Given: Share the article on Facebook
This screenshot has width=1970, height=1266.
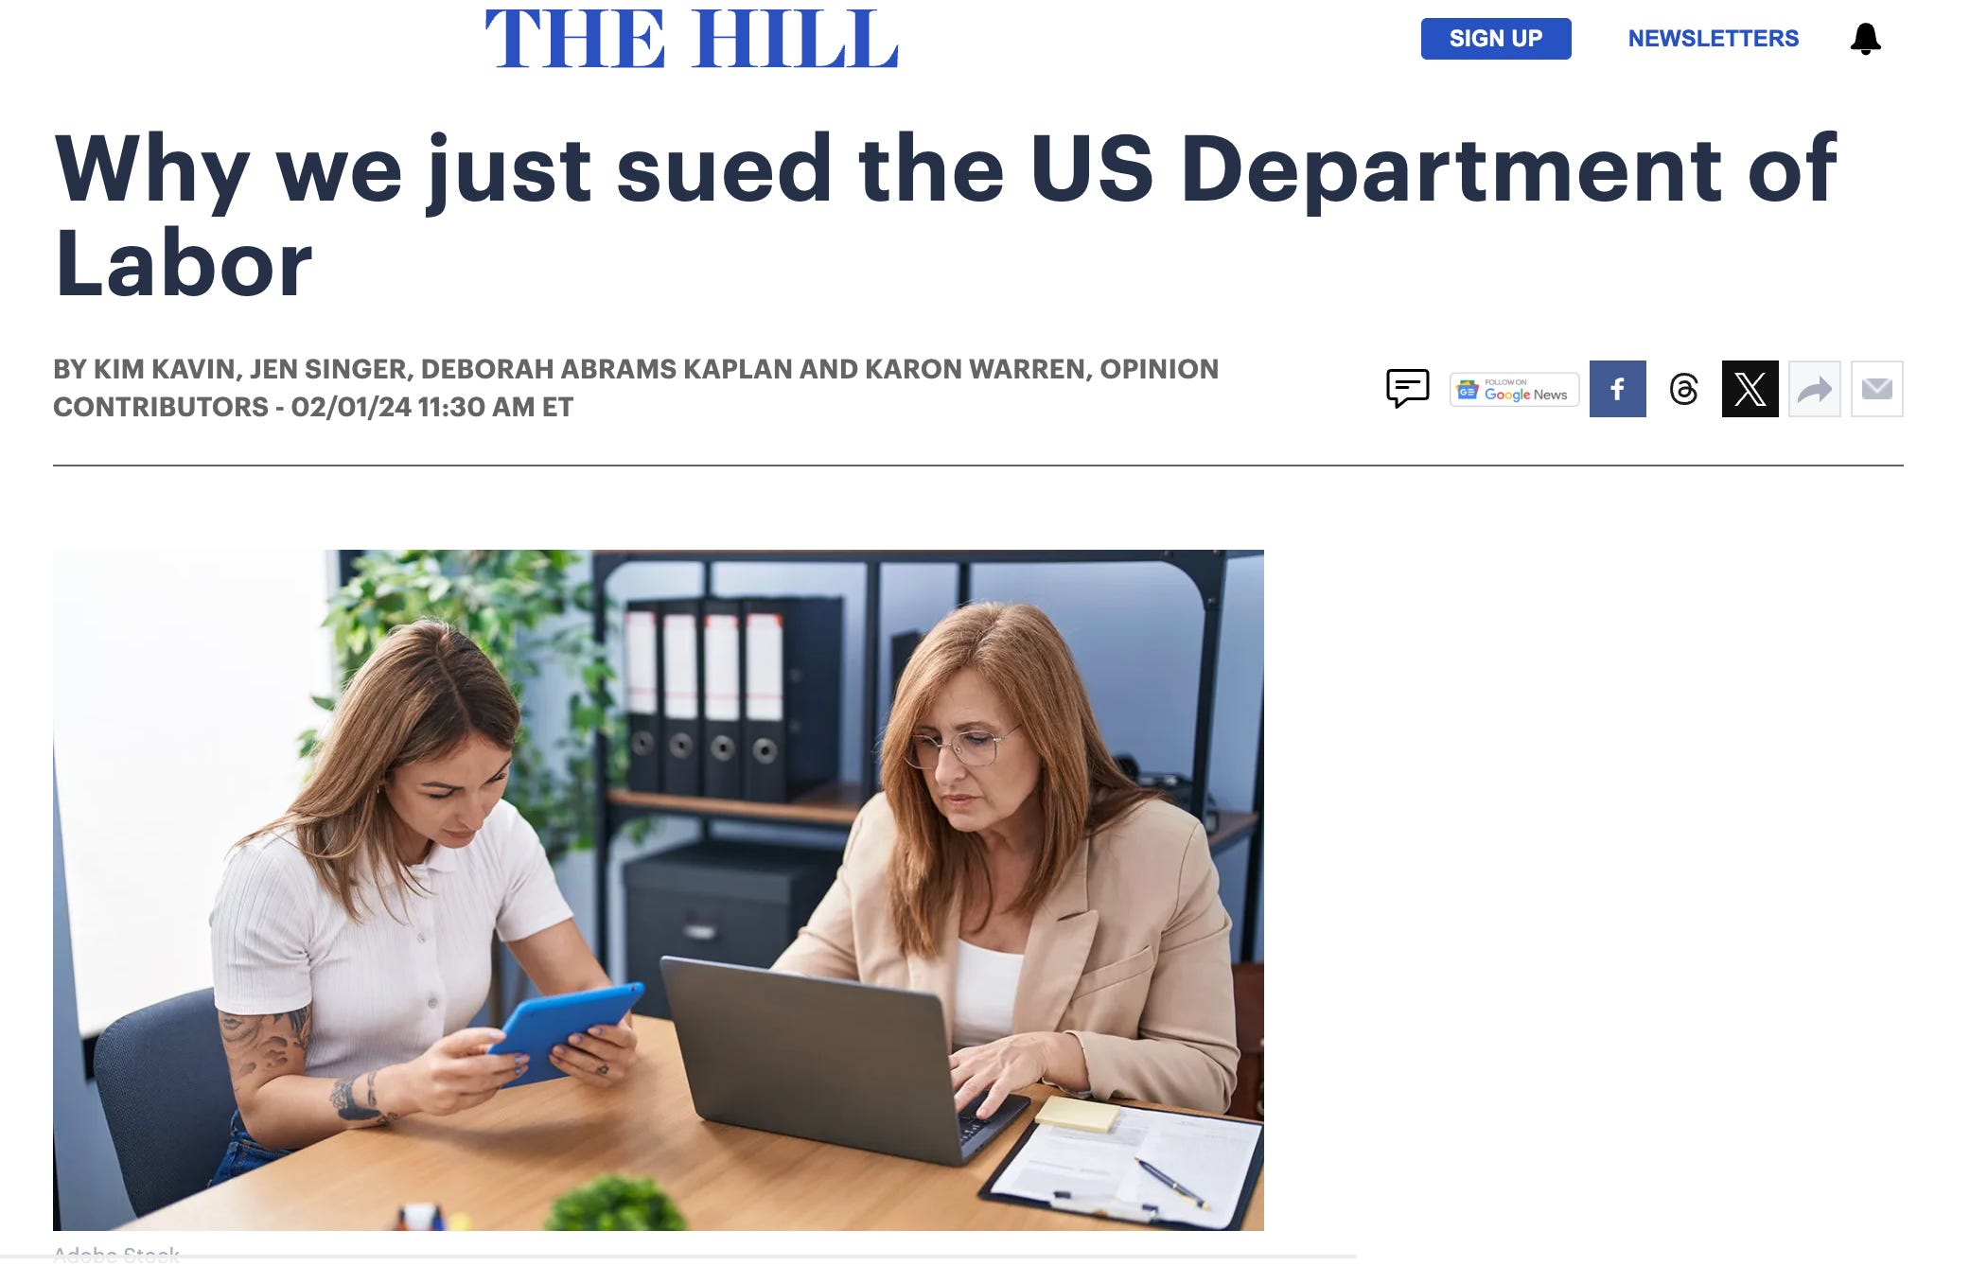Looking at the screenshot, I should [x=1617, y=389].
